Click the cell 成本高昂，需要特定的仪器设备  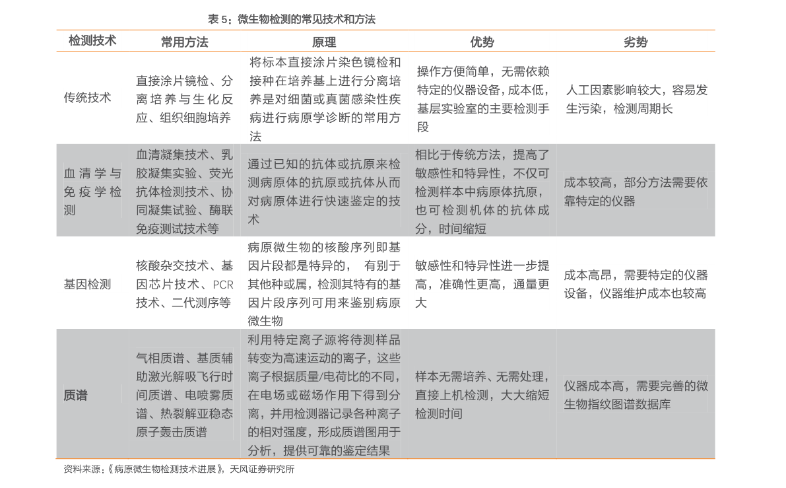635,285
